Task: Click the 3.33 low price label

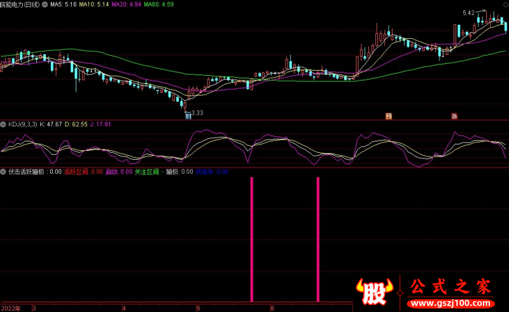Action: (197, 113)
